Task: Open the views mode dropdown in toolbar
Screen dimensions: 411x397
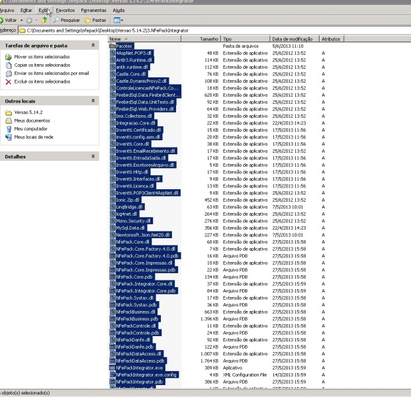Action: (x=120, y=21)
